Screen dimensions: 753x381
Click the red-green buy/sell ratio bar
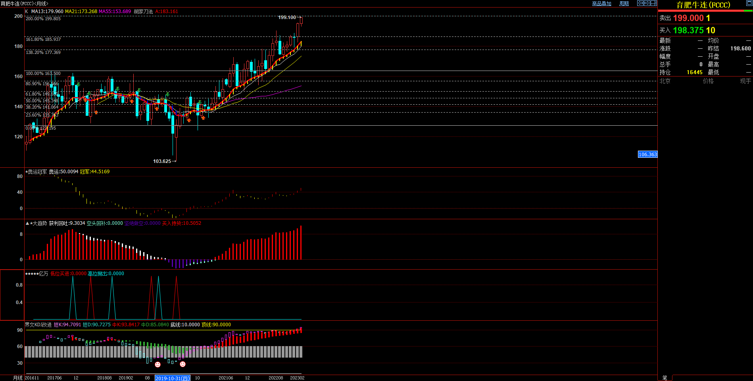pyautogui.click(x=705, y=11)
